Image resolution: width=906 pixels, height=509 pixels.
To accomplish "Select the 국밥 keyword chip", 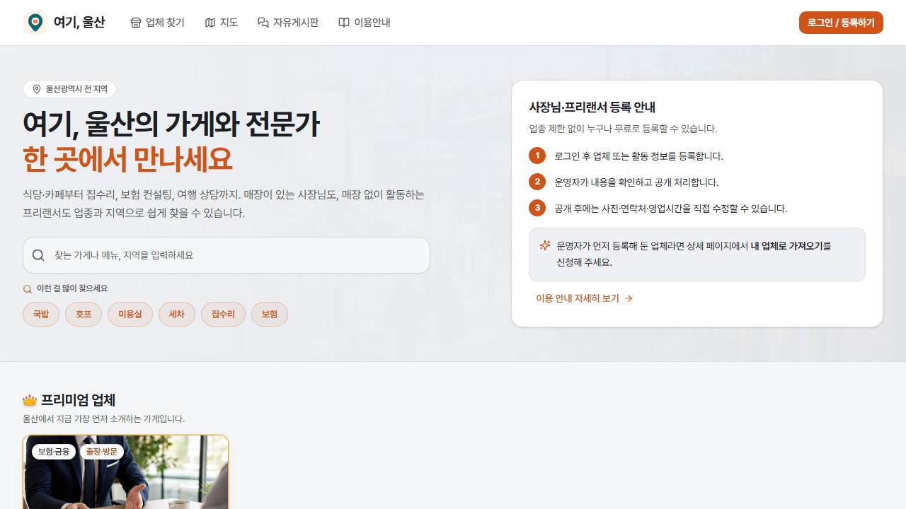I will point(41,315).
